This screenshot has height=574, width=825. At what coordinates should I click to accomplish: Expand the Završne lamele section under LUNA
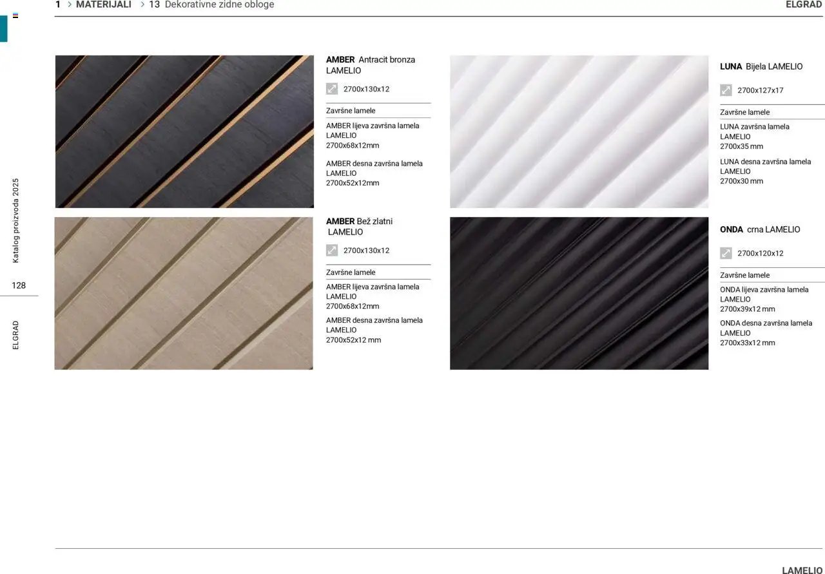(745, 111)
